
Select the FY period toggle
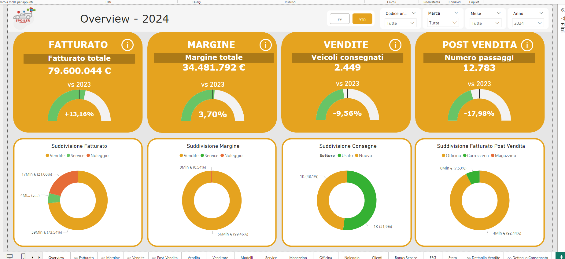point(340,19)
